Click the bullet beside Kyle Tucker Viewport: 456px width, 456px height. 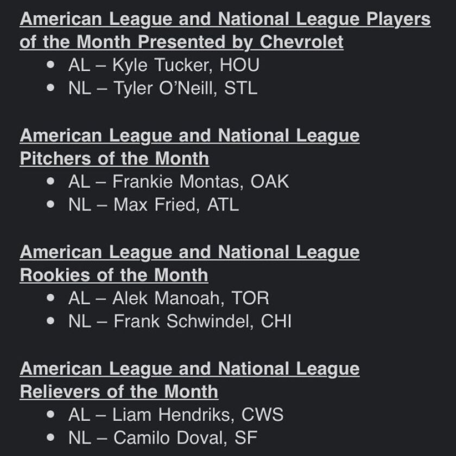click(50, 65)
